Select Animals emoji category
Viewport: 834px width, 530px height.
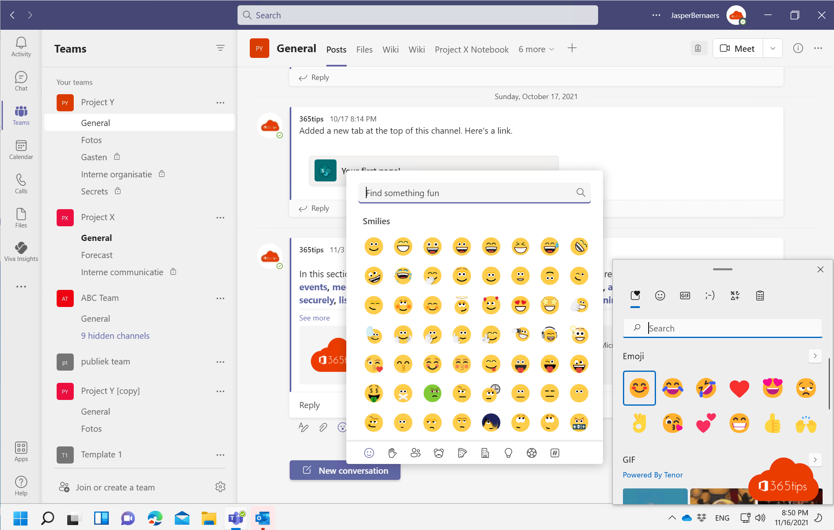438,453
